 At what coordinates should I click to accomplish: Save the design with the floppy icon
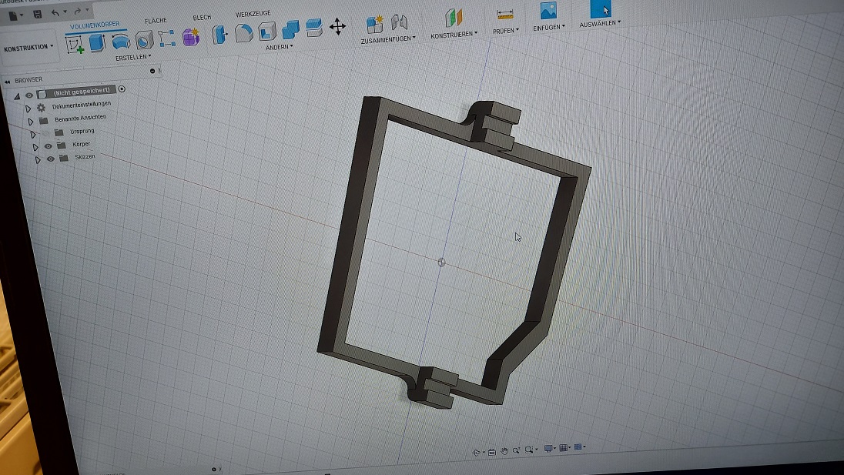pyautogui.click(x=37, y=14)
